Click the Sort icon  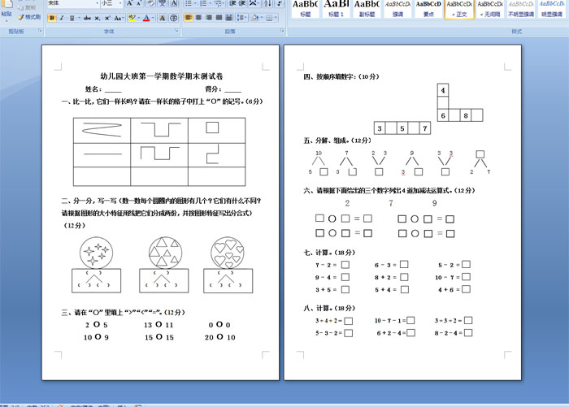(267, 3)
